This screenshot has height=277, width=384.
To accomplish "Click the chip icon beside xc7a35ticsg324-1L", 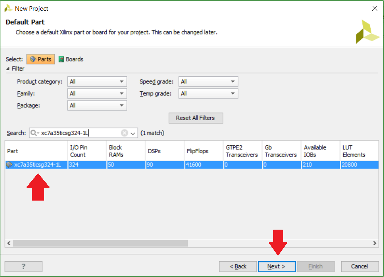I will pyautogui.click(x=9, y=165).
